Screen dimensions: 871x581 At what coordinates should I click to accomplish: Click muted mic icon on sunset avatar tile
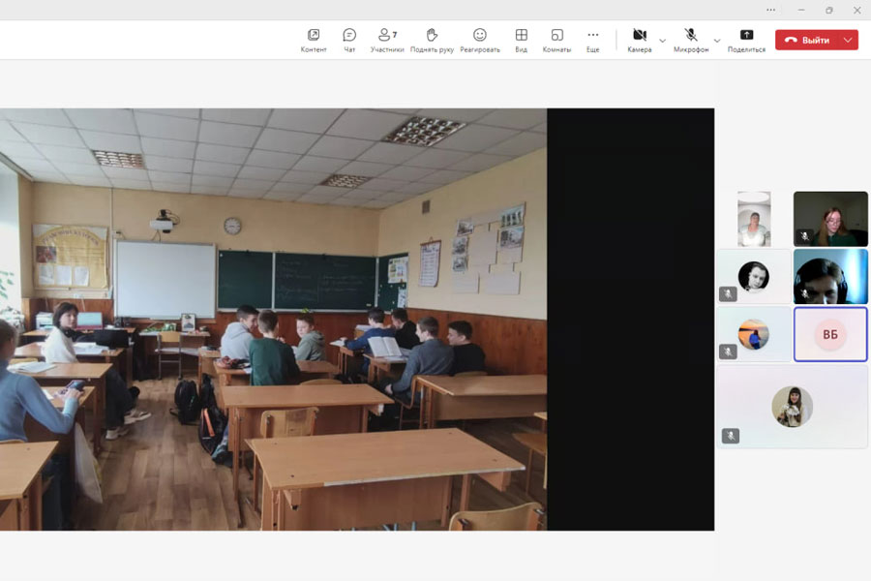(x=728, y=352)
